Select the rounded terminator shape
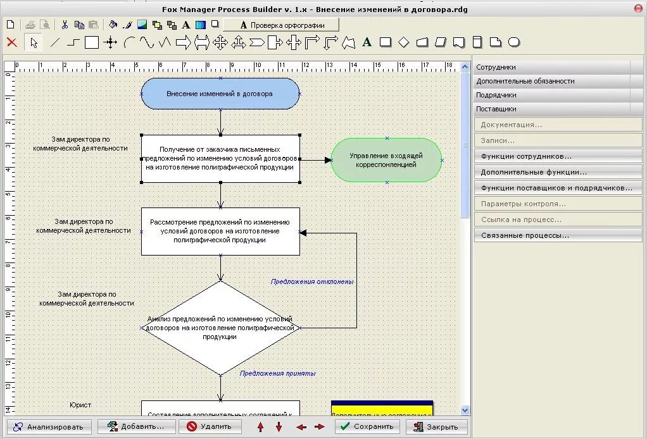 point(513,42)
